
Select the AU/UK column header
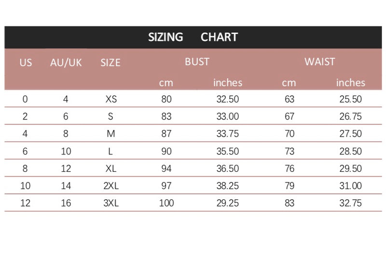pyautogui.click(x=66, y=63)
